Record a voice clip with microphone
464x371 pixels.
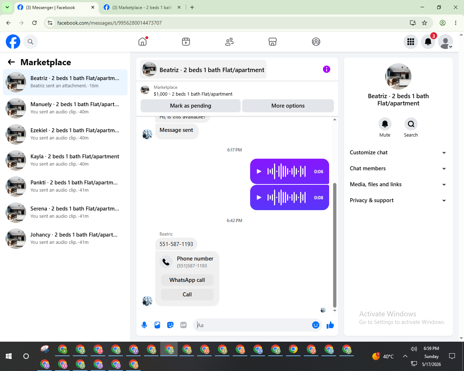(x=144, y=325)
